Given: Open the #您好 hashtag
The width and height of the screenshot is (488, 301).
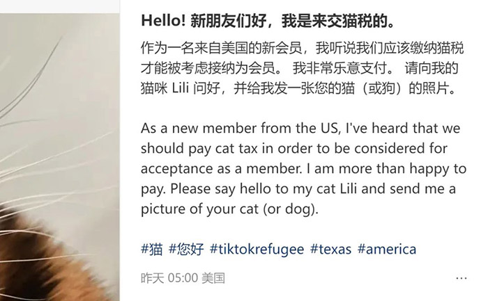Looking at the screenshot, I should pos(186,249).
